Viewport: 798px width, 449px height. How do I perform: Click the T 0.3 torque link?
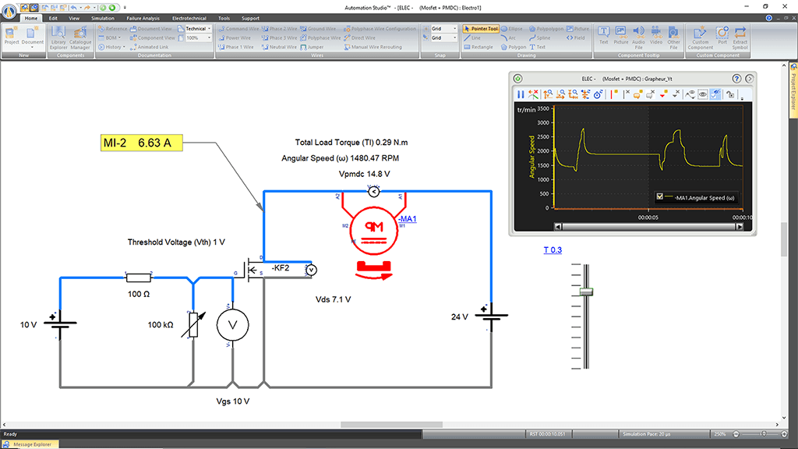(x=553, y=250)
